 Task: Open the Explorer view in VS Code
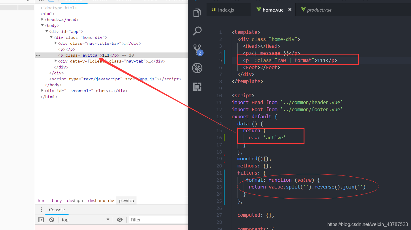point(197,13)
